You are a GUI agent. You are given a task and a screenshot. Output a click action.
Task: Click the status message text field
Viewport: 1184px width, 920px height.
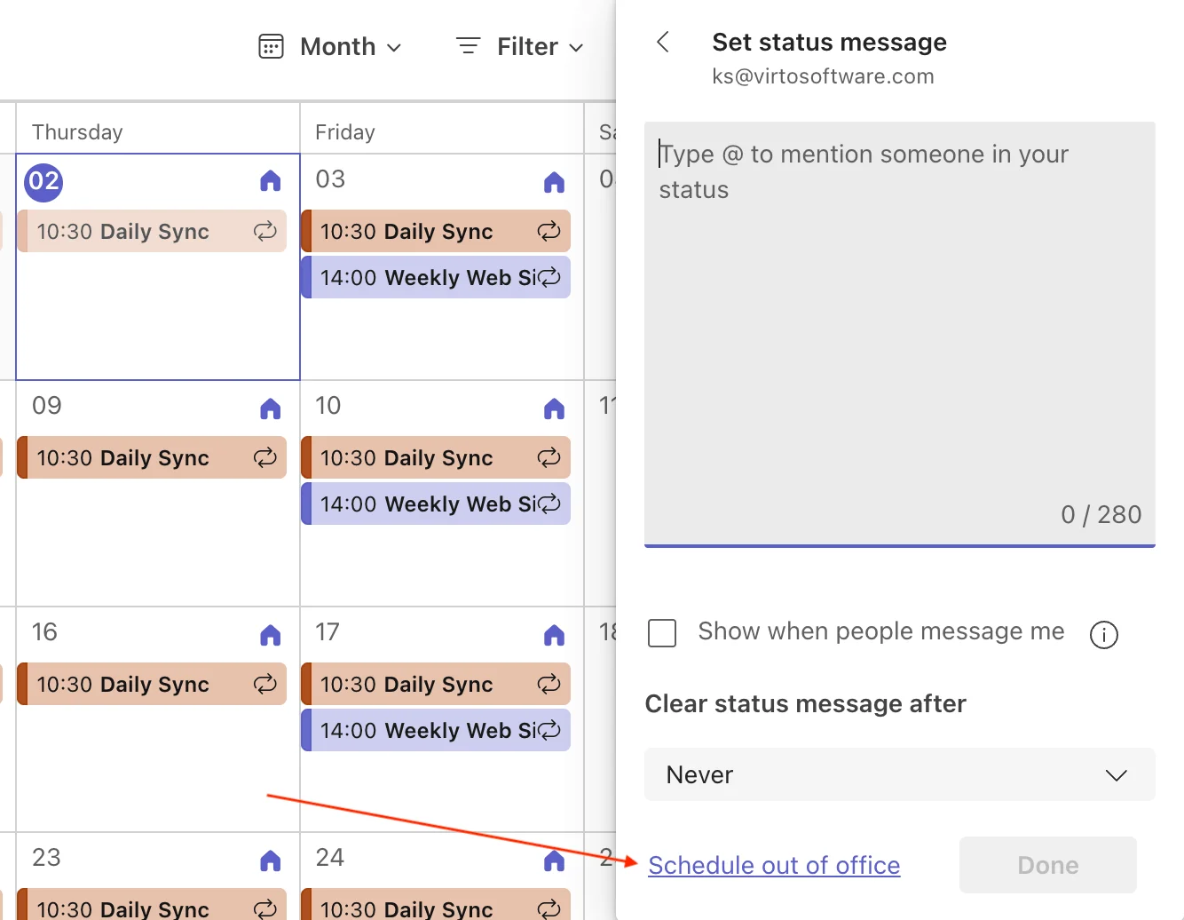[x=900, y=334]
